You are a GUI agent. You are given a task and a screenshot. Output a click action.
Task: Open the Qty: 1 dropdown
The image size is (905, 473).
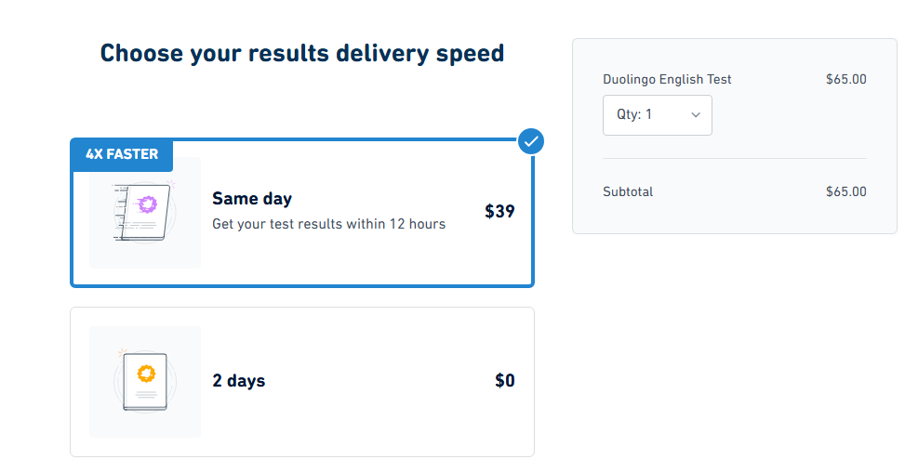click(x=658, y=115)
